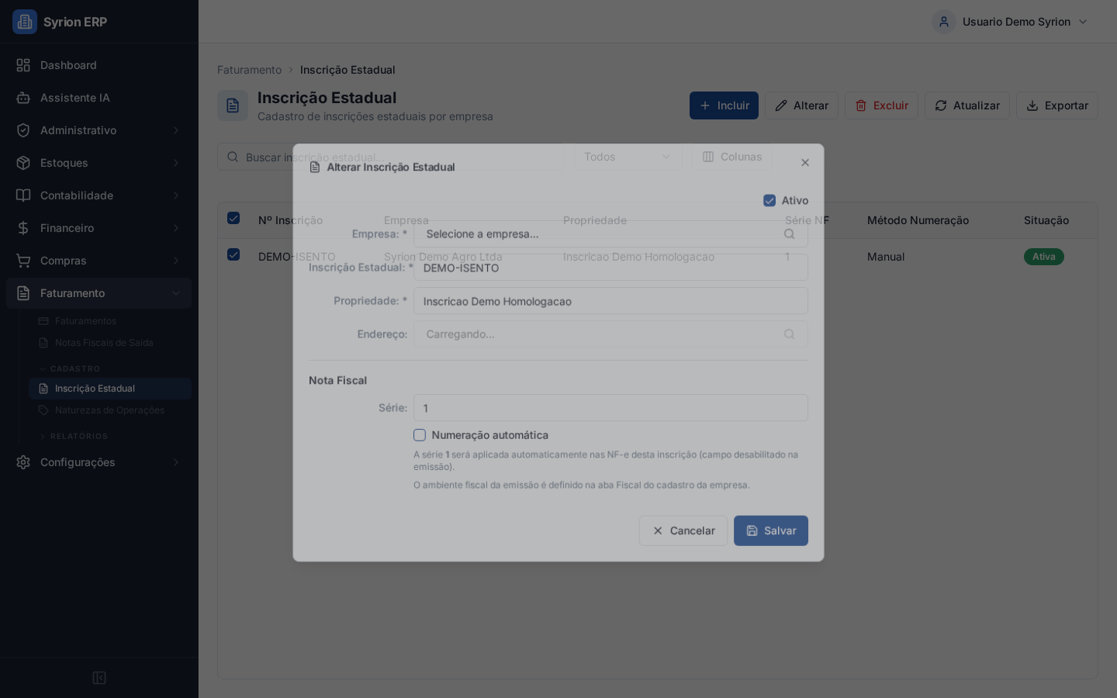Enable Numeração automática checkbox

[x=420, y=435]
